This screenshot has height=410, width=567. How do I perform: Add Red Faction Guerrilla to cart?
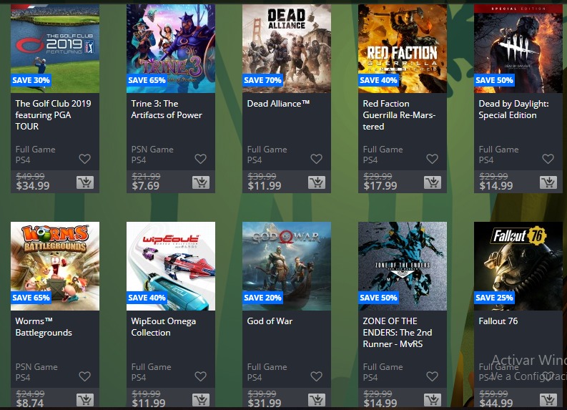tap(432, 182)
